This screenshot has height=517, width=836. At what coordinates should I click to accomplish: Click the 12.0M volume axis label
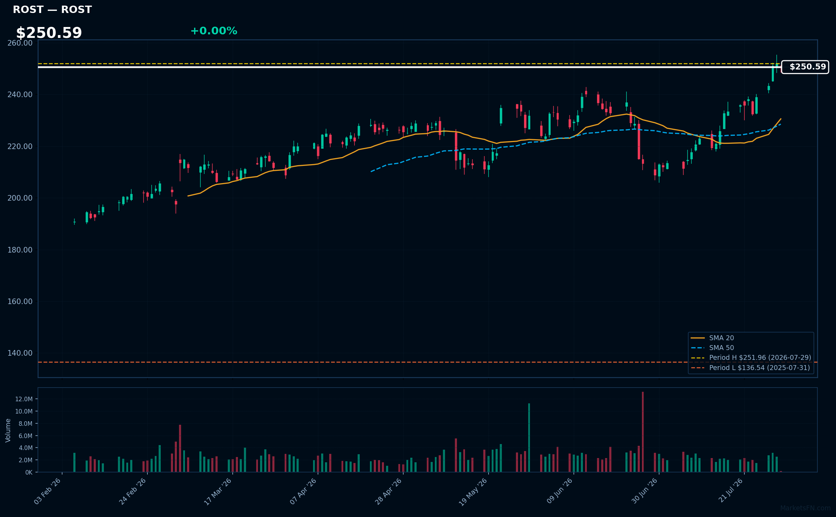click(24, 399)
